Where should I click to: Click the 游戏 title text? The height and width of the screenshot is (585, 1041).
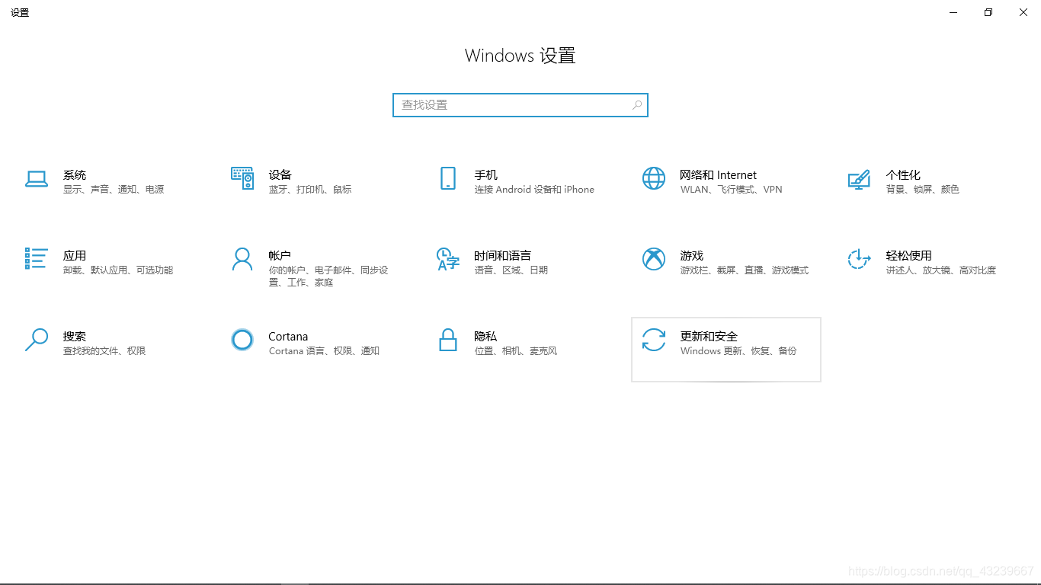click(x=692, y=256)
